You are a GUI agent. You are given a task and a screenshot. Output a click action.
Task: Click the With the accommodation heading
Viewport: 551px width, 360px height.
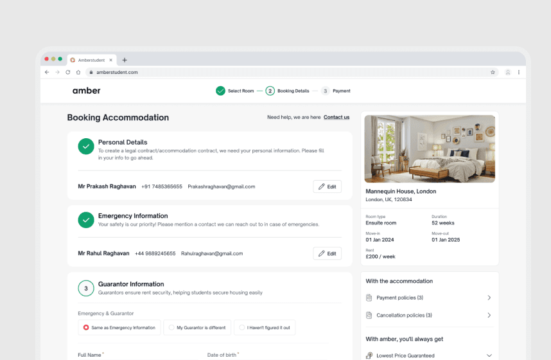tap(399, 281)
